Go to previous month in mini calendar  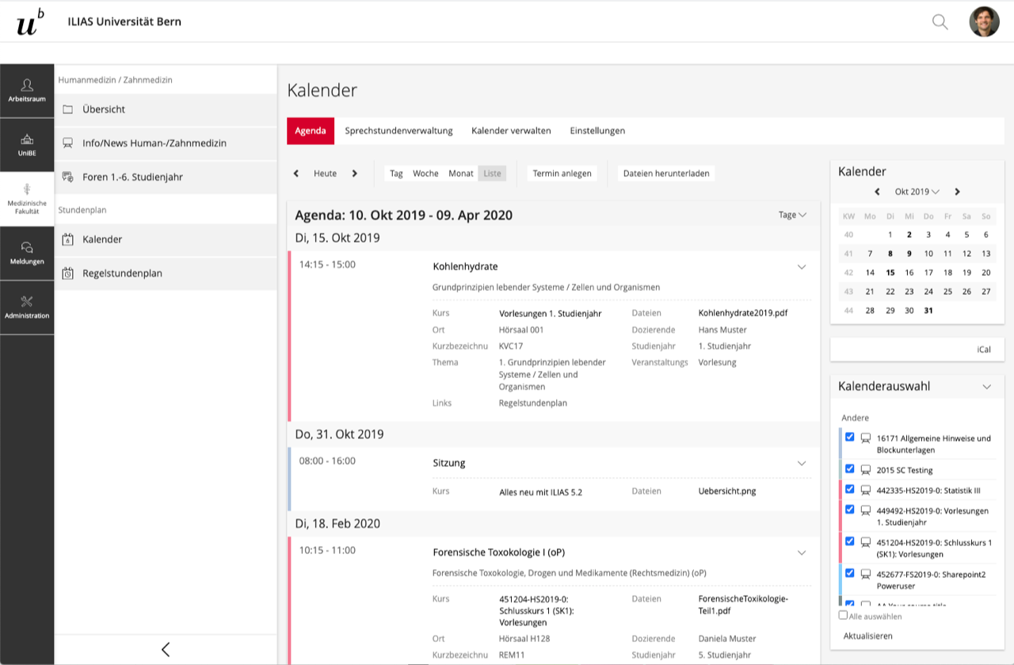click(878, 192)
